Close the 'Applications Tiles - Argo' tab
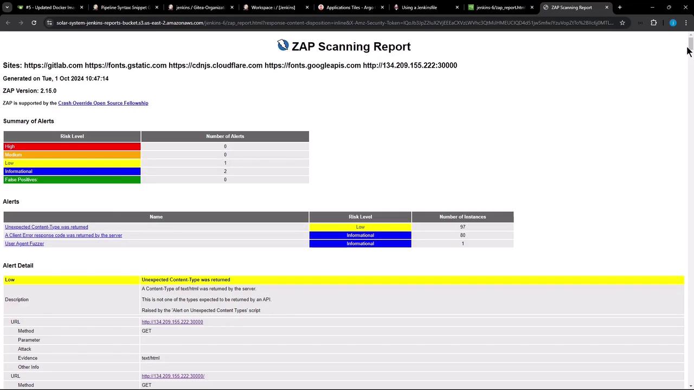 pos(382,8)
